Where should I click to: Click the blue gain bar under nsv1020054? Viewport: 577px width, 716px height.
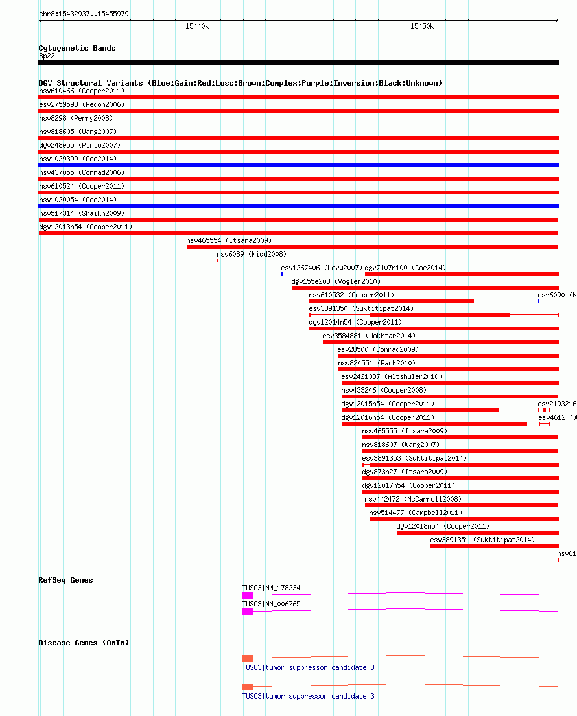pyautogui.click(x=299, y=206)
